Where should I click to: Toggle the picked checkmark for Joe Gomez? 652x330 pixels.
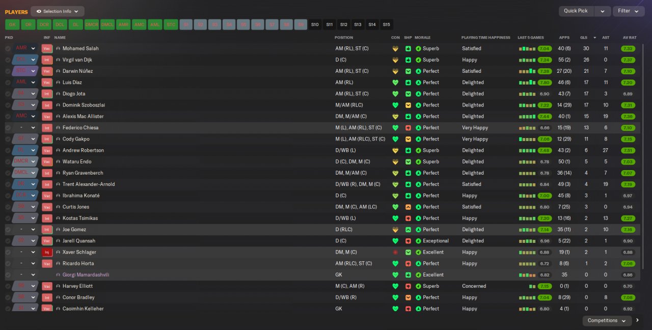(8, 230)
